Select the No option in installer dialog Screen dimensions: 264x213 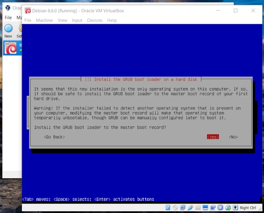tap(233, 137)
